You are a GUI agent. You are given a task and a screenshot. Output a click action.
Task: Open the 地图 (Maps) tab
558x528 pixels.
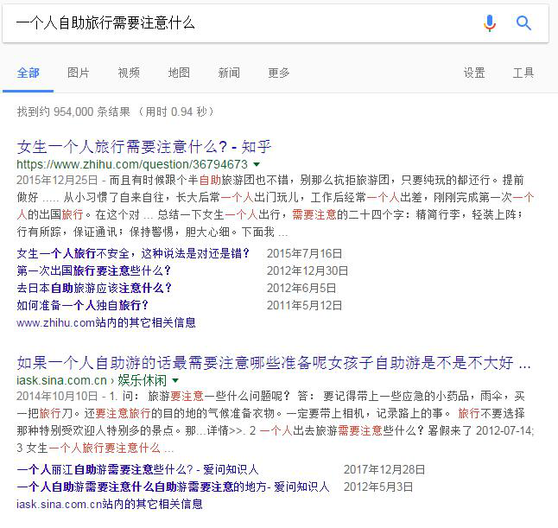pyautogui.click(x=179, y=73)
